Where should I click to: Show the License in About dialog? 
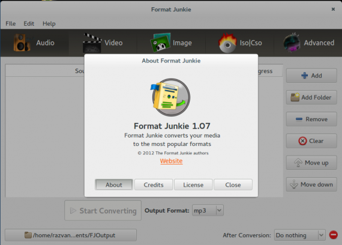193,185
